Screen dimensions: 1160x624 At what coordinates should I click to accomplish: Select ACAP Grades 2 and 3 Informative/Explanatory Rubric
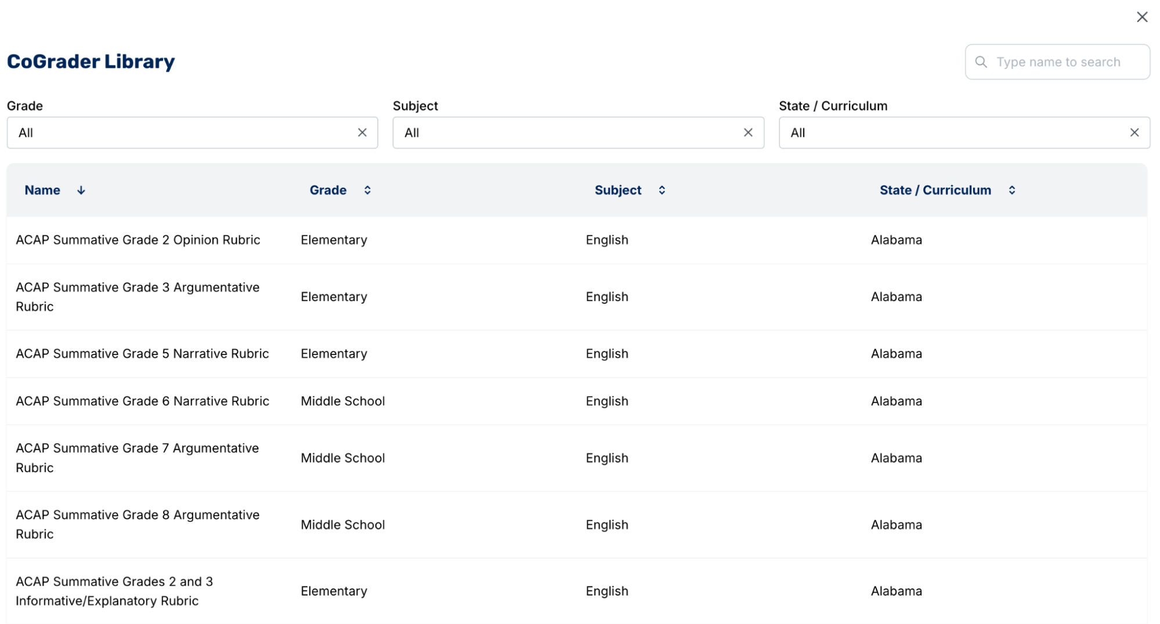(114, 591)
